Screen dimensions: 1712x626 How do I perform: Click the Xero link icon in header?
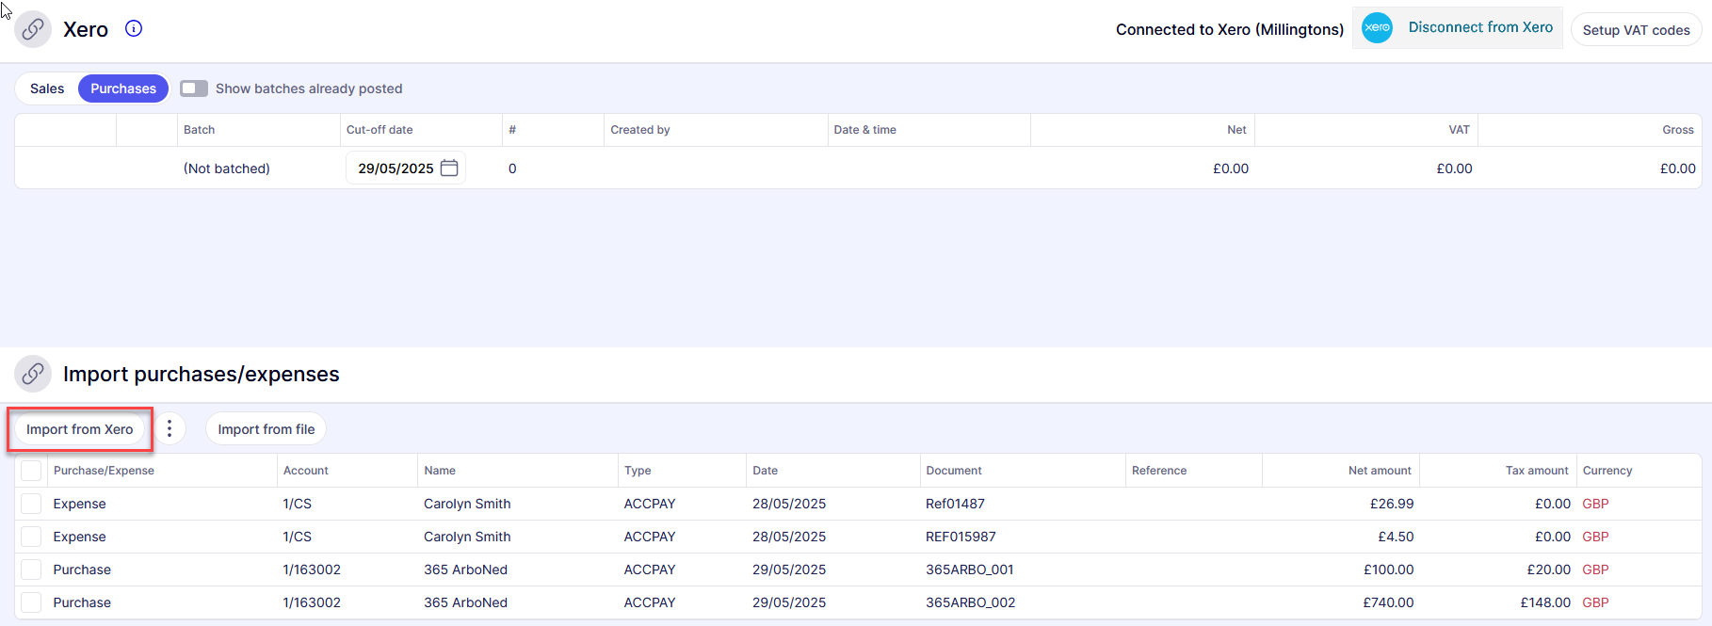coord(33,29)
